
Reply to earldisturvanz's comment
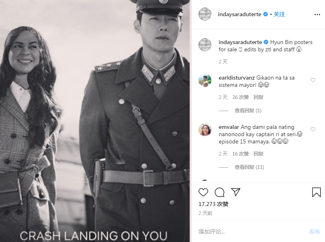[x=258, y=97]
